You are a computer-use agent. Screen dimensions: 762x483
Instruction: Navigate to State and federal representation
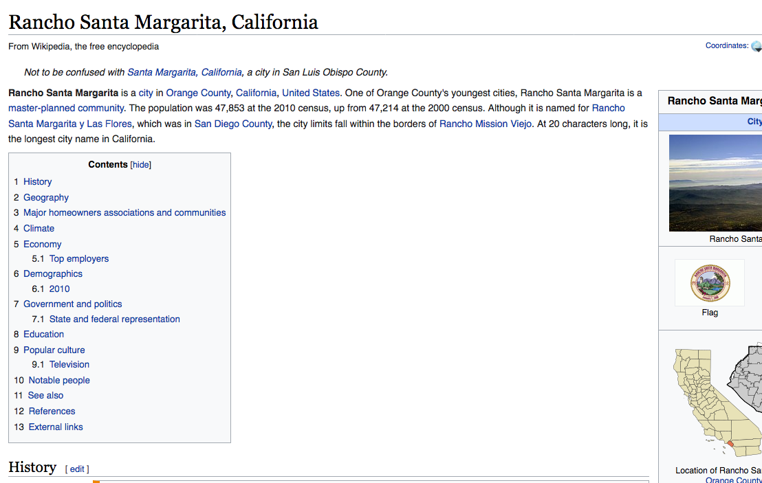tap(114, 319)
